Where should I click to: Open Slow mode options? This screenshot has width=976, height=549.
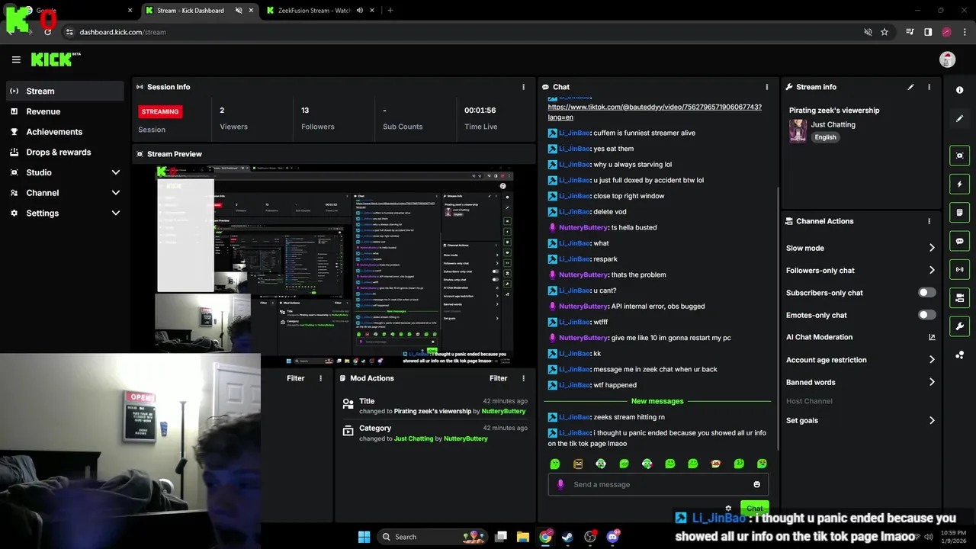[x=861, y=248]
